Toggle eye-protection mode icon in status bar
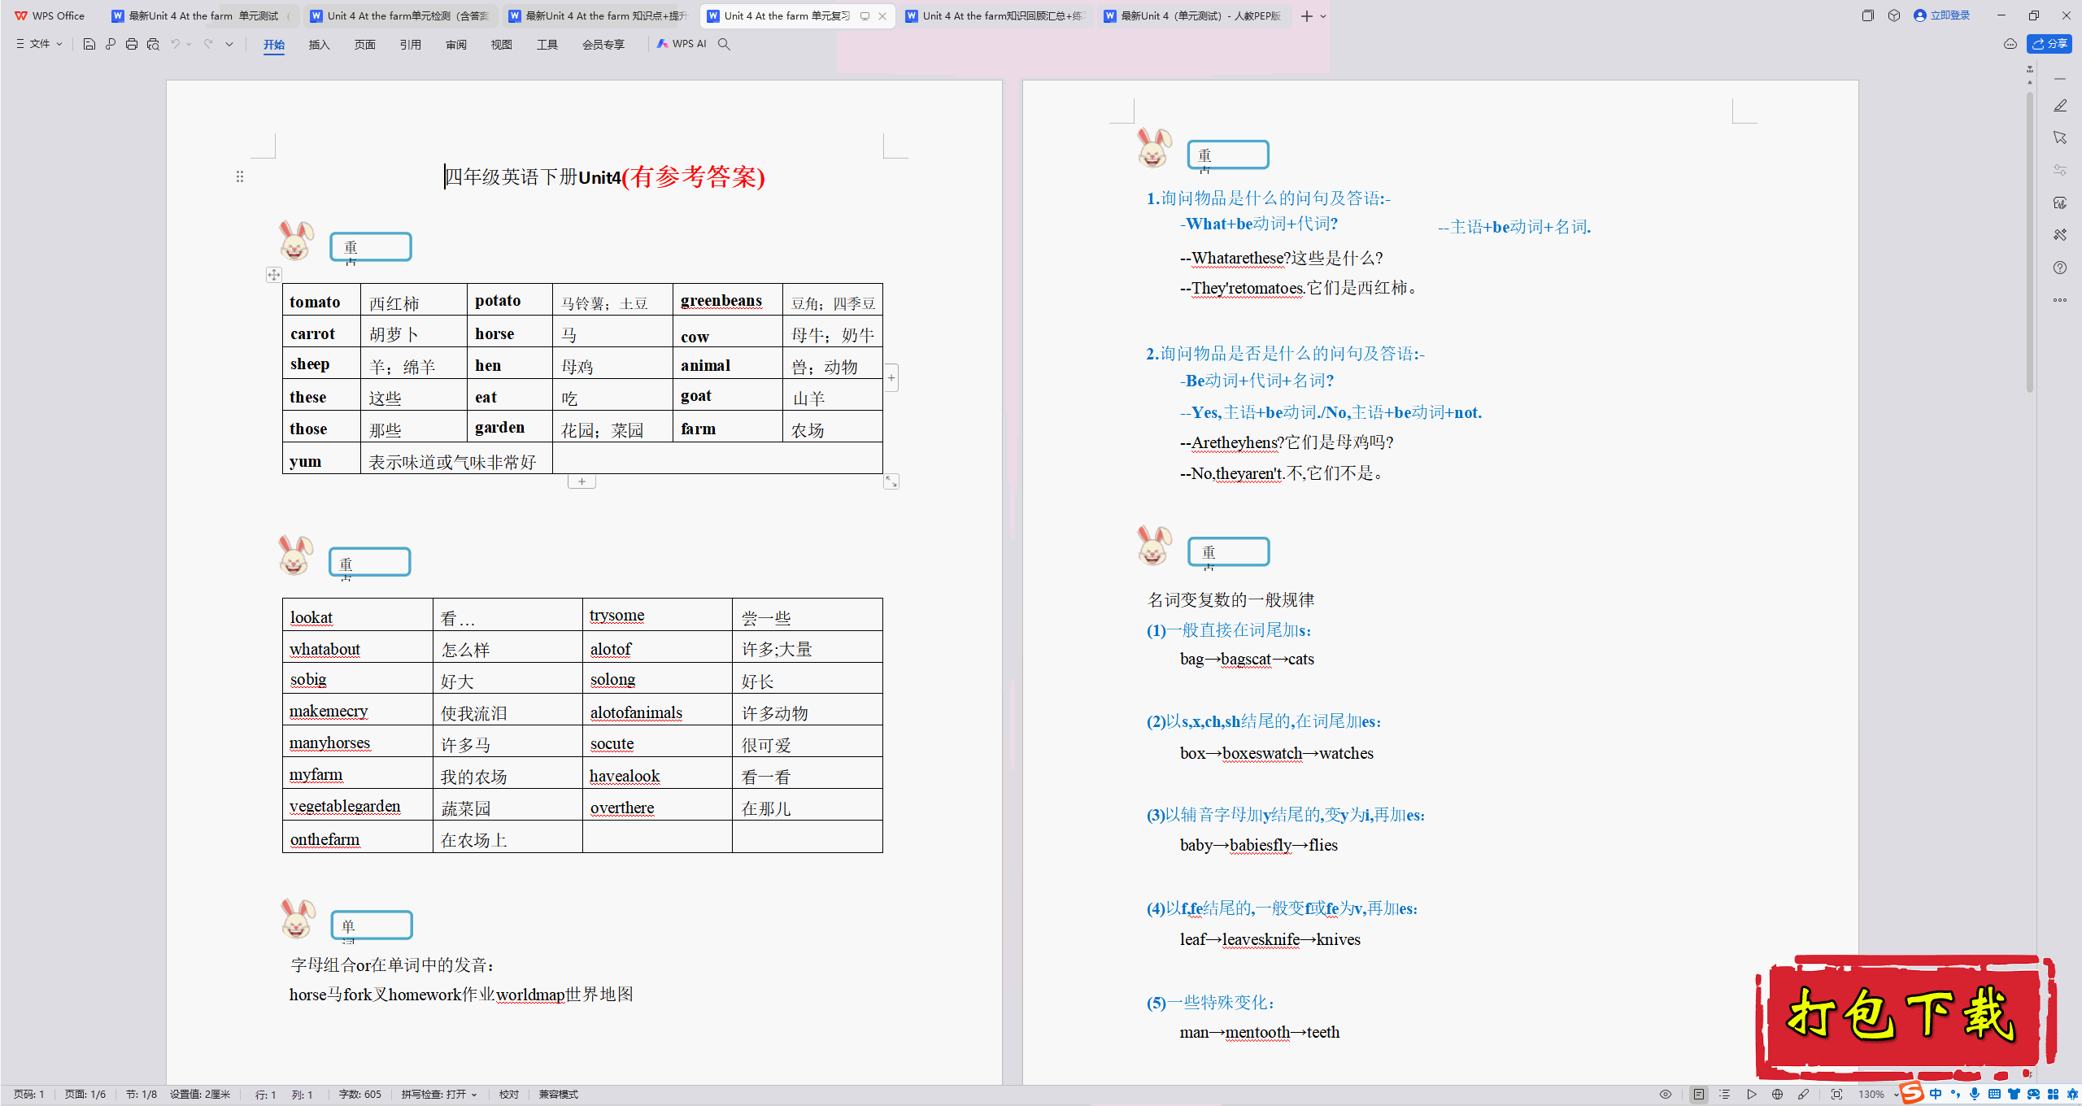 click(1666, 1095)
